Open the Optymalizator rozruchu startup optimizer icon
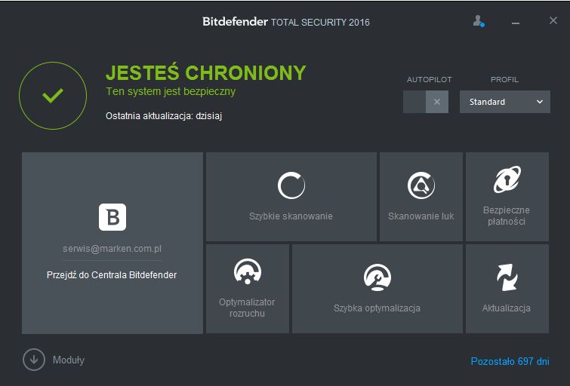The image size is (570, 386). point(248,271)
